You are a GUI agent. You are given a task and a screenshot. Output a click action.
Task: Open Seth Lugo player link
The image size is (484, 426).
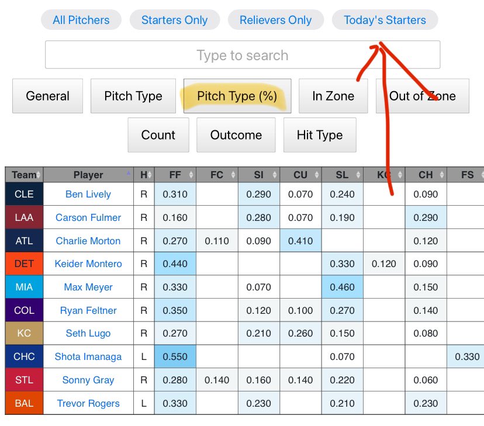(88, 333)
